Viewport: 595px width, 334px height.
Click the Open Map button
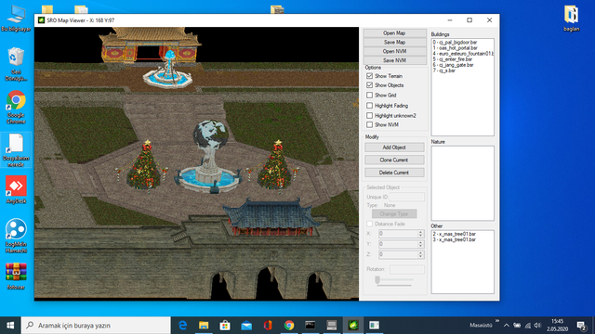(394, 33)
